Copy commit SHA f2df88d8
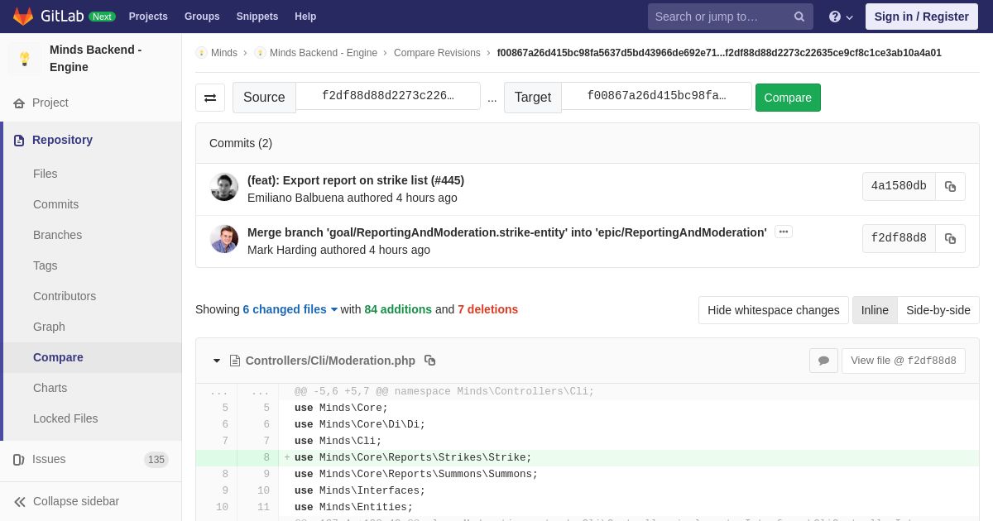The width and height of the screenshot is (993, 521). click(950, 239)
